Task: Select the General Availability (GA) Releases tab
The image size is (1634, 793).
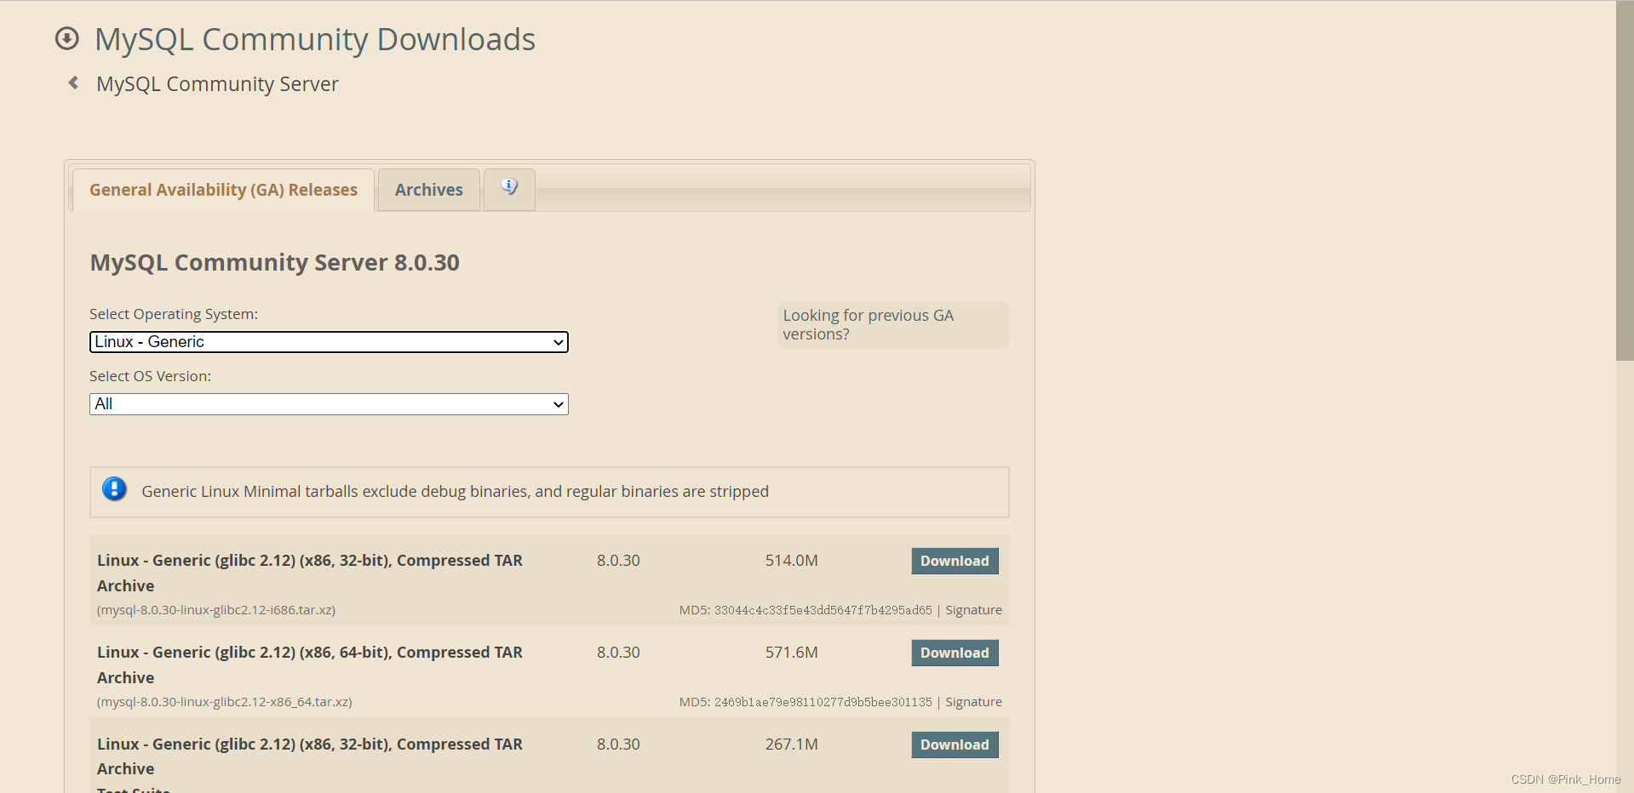Action: (x=222, y=189)
